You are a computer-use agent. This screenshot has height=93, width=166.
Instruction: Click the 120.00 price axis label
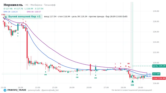pyautogui.click(x=156, y=63)
